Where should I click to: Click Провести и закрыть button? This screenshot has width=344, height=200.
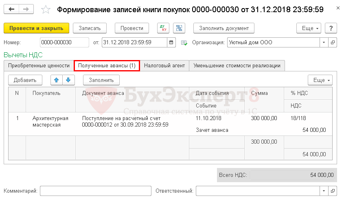(36, 28)
